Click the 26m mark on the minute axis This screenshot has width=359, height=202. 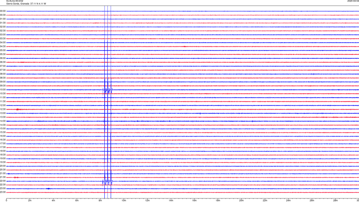point(312,201)
